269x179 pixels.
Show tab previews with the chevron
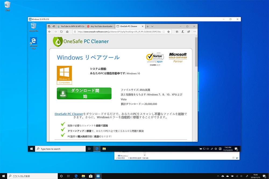coord(152,26)
